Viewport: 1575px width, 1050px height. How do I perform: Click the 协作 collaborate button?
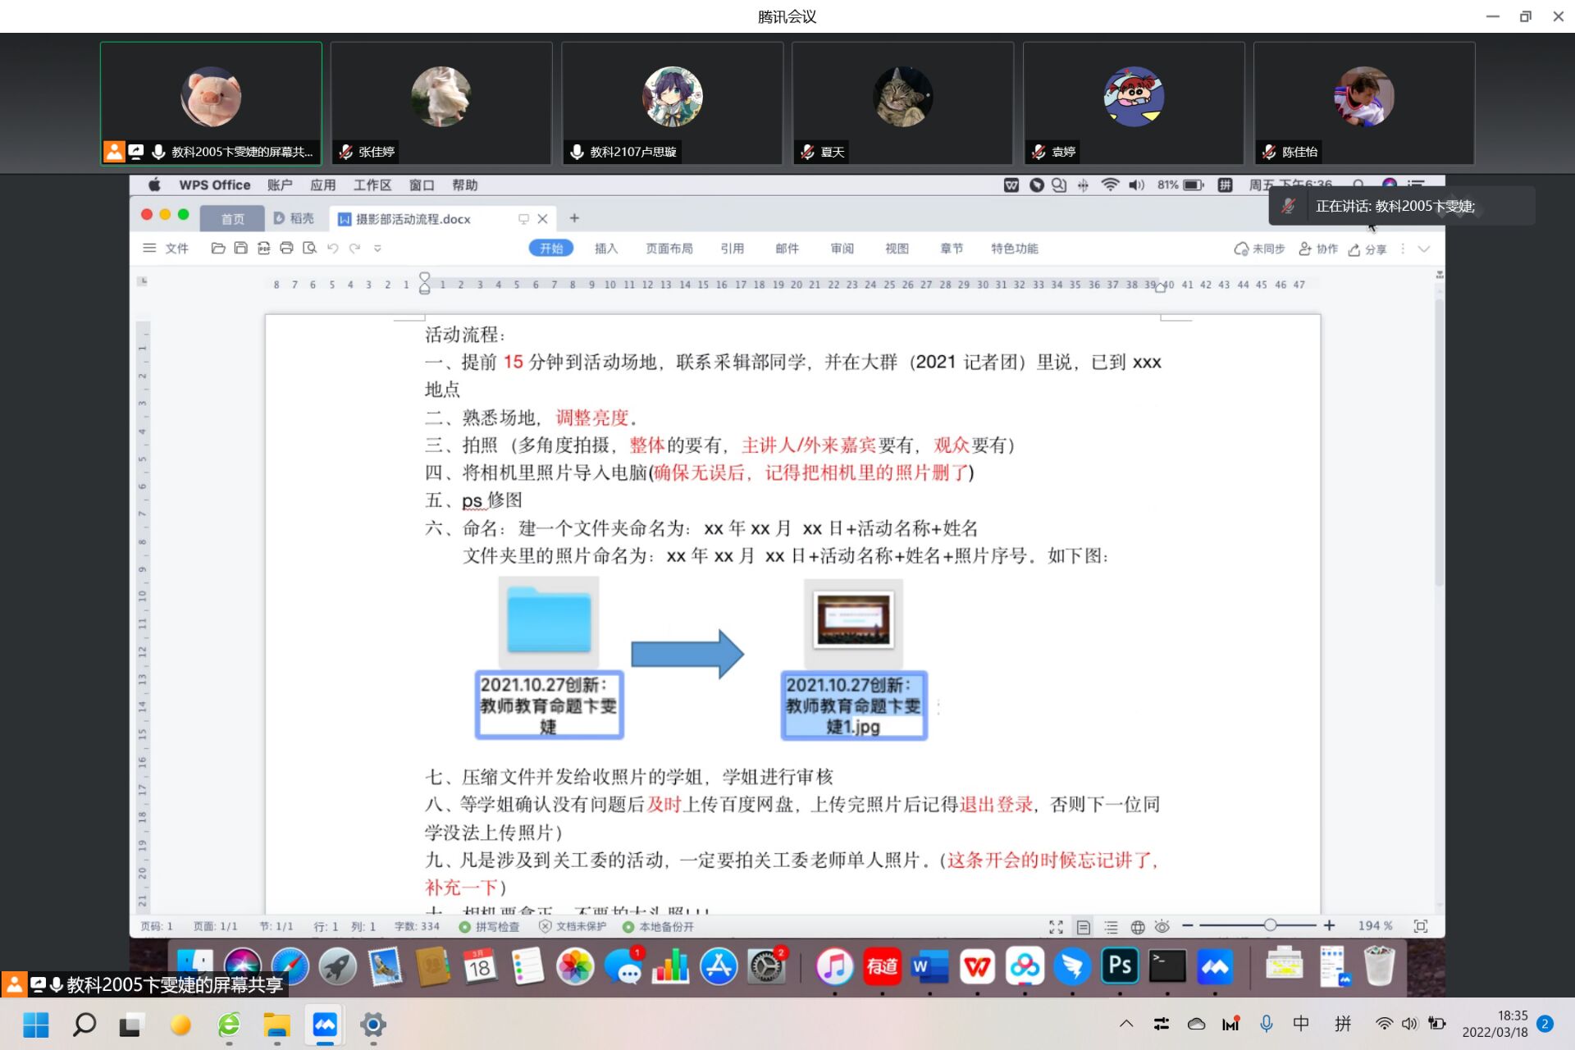tap(1318, 249)
